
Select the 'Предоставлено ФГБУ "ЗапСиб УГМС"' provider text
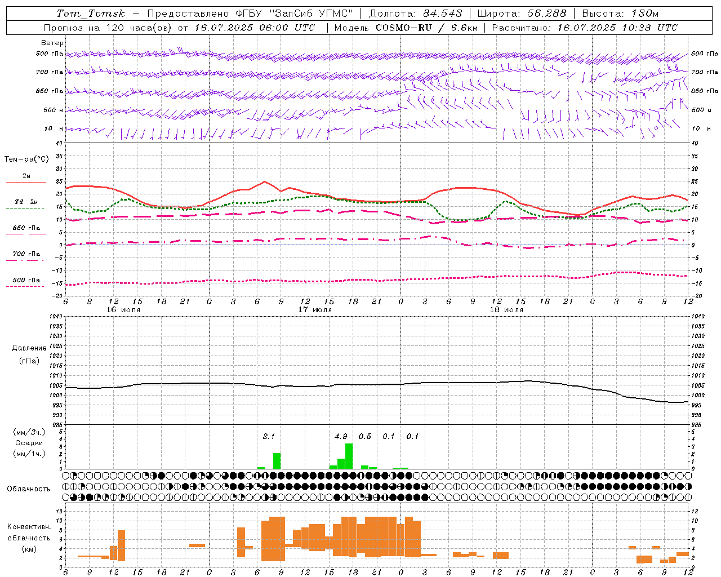coord(250,14)
